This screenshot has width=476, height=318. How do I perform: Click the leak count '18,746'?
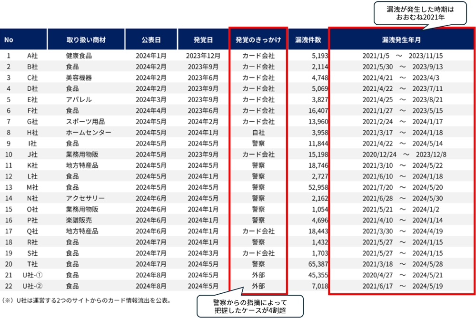318,165
